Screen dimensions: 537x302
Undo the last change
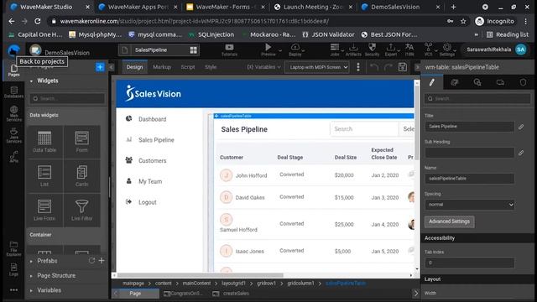pyautogui.click(x=374, y=67)
